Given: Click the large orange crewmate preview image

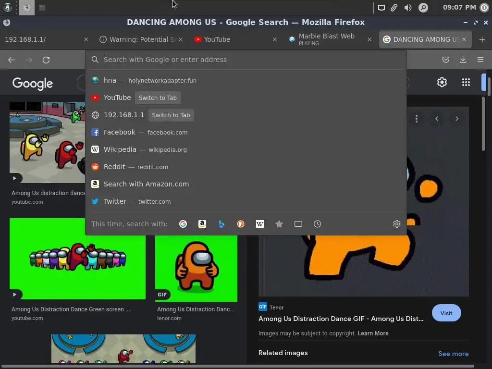Looking at the screenshot, I should click(x=364, y=265).
